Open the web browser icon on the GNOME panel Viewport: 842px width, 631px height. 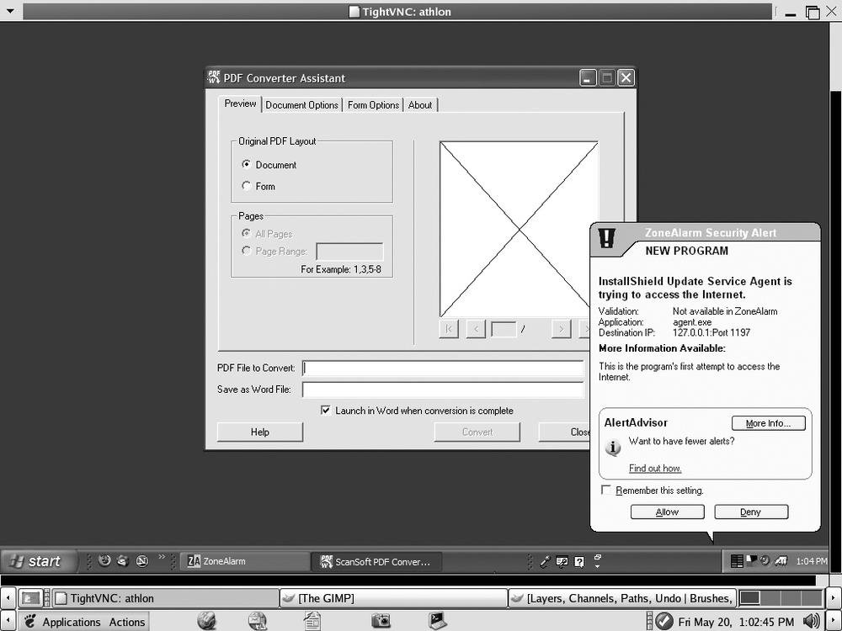click(x=206, y=621)
